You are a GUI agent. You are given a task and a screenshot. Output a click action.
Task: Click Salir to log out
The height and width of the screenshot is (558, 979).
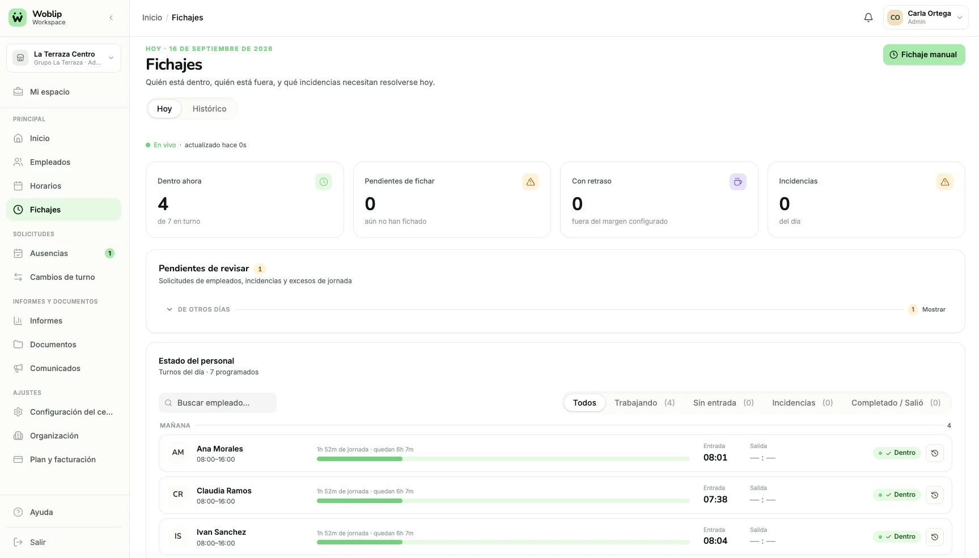pyautogui.click(x=63, y=542)
